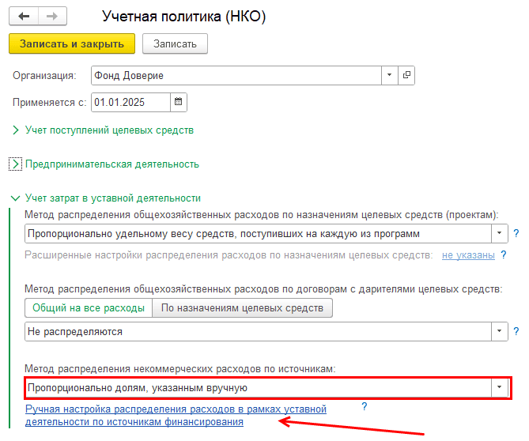Viewport: 529px width, 441px height.
Task: Click the forward navigation arrow
Action: click(52, 16)
